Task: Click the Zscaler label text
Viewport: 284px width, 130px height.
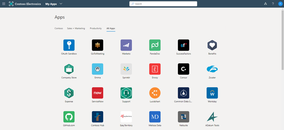Action: coord(212,78)
